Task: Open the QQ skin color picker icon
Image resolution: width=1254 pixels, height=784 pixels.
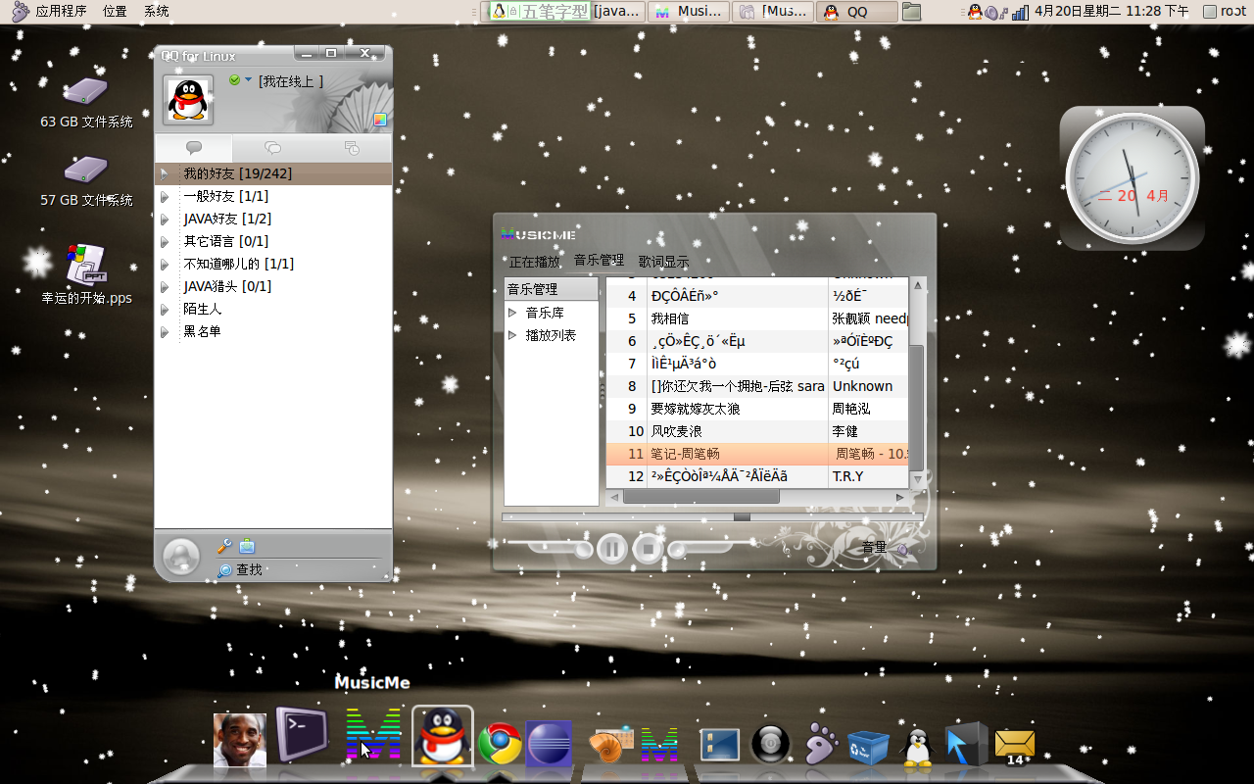Action: coord(379,121)
